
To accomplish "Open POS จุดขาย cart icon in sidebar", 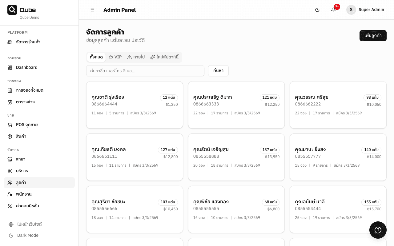I will click(10, 125).
